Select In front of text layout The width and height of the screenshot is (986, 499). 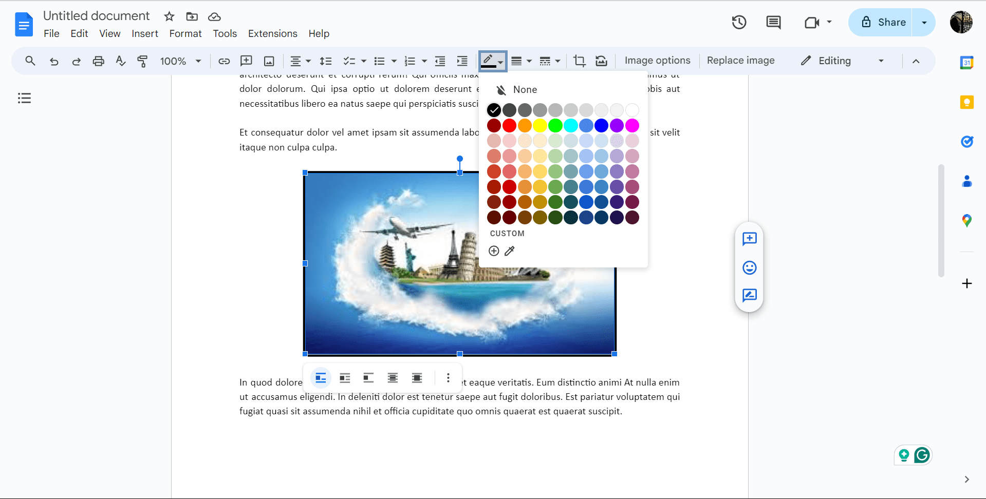(x=417, y=378)
